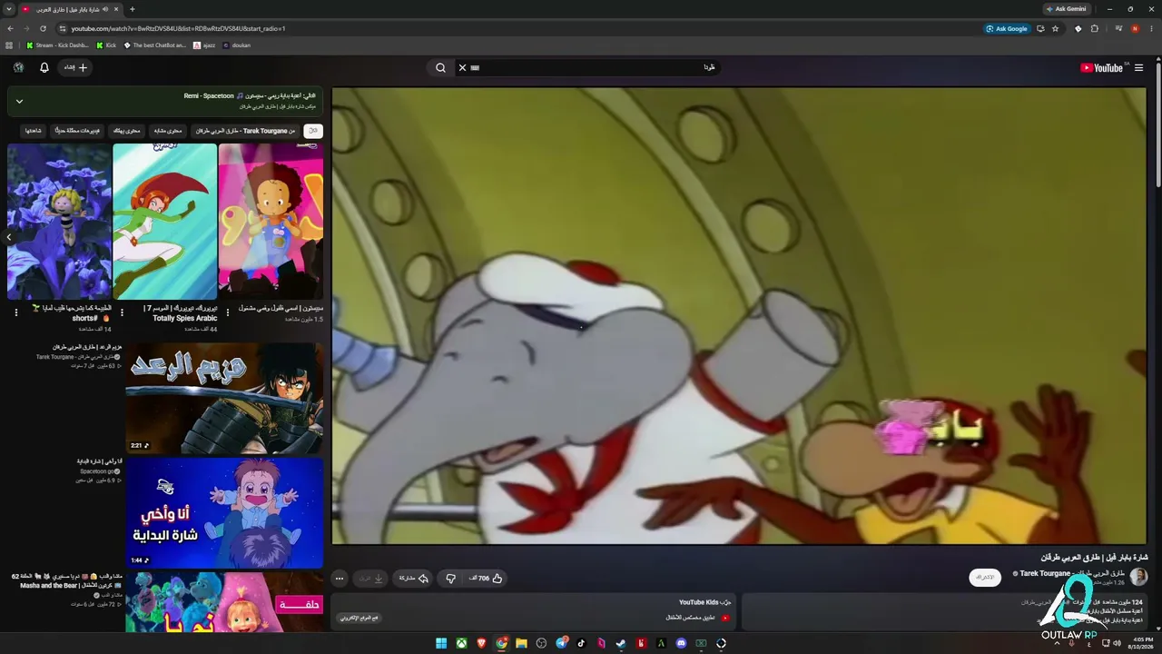Bookmark this page with the star icon

point(1055,28)
